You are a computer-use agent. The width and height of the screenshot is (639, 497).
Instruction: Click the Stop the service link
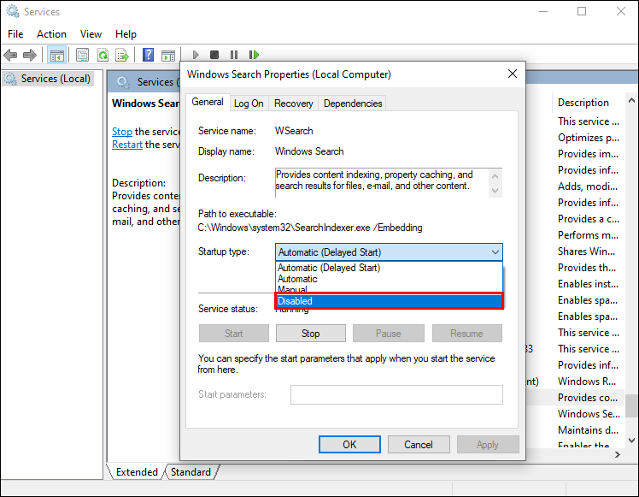tap(122, 132)
